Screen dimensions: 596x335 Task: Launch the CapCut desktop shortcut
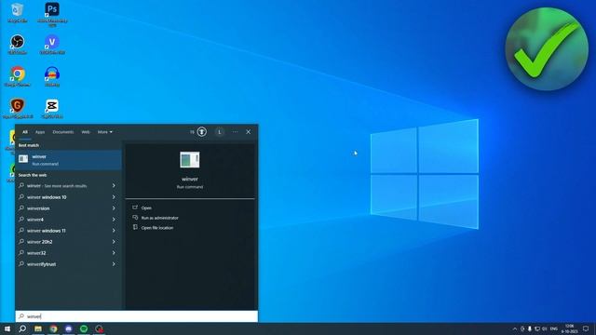point(52,109)
